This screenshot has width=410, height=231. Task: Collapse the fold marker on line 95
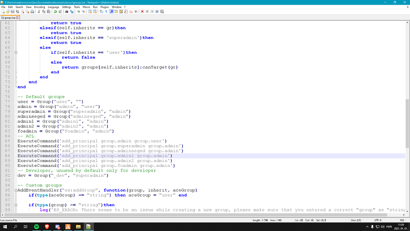pyautogui.click(x=16, y=190)
